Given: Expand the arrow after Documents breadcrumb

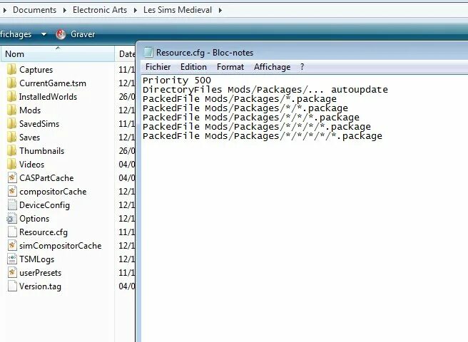Looking at the screenshot, I should (64, 10).
